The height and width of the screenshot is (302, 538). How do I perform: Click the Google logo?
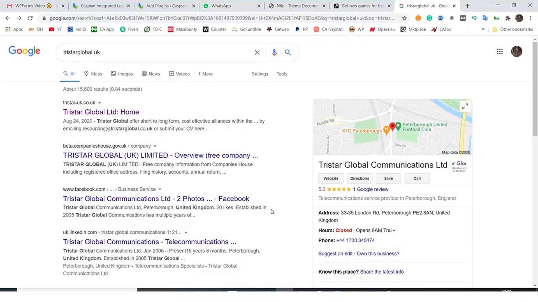pos(24,51)
